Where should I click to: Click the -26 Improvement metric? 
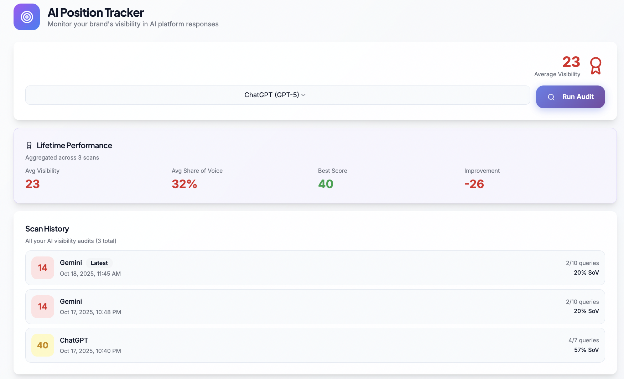pyautogui.click(x=474, y=184)
